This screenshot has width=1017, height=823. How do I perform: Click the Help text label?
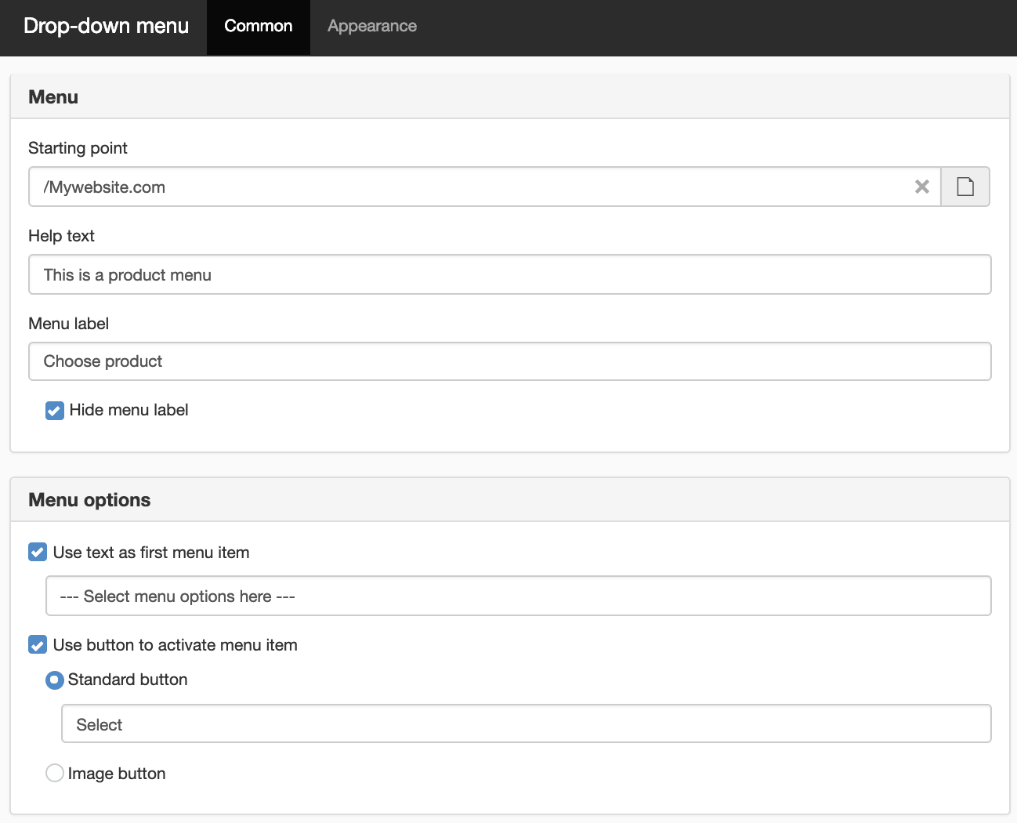tap(61, 236)
